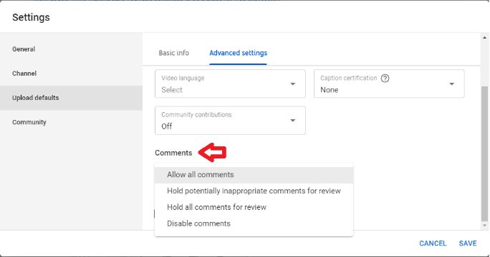Click the vertical scrollbar thumb
The image size is (490, 257).
pos(484,153)
